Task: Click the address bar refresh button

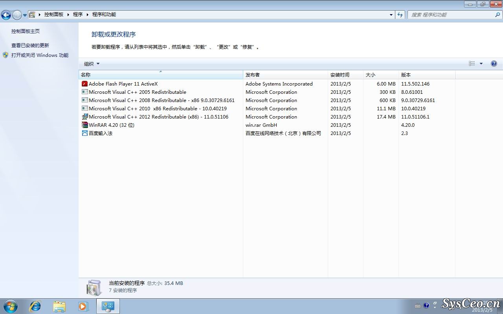Action: click(400, 15)
